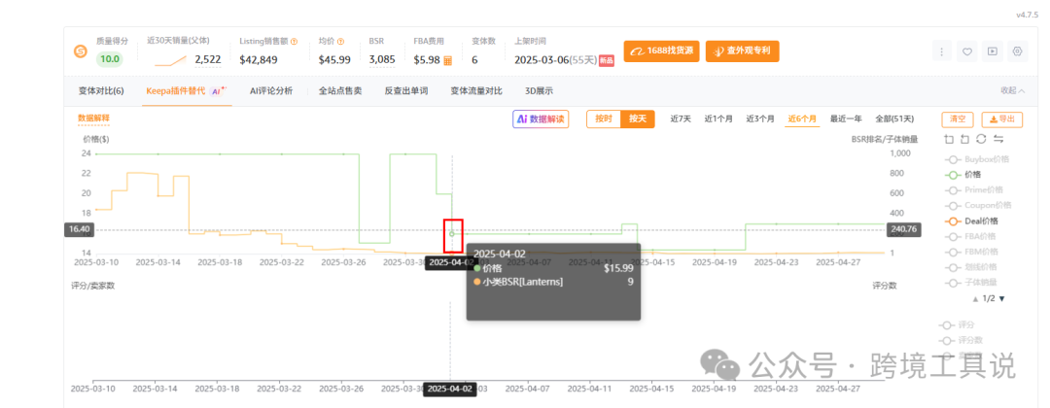This screenshot has height=408, width=1050.
Task: Click the AI 数据解读 button
Action: 541,119
